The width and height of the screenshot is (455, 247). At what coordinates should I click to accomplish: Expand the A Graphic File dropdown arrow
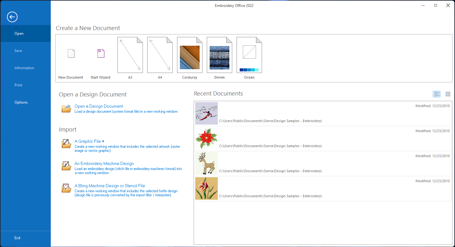pos(103,142)
